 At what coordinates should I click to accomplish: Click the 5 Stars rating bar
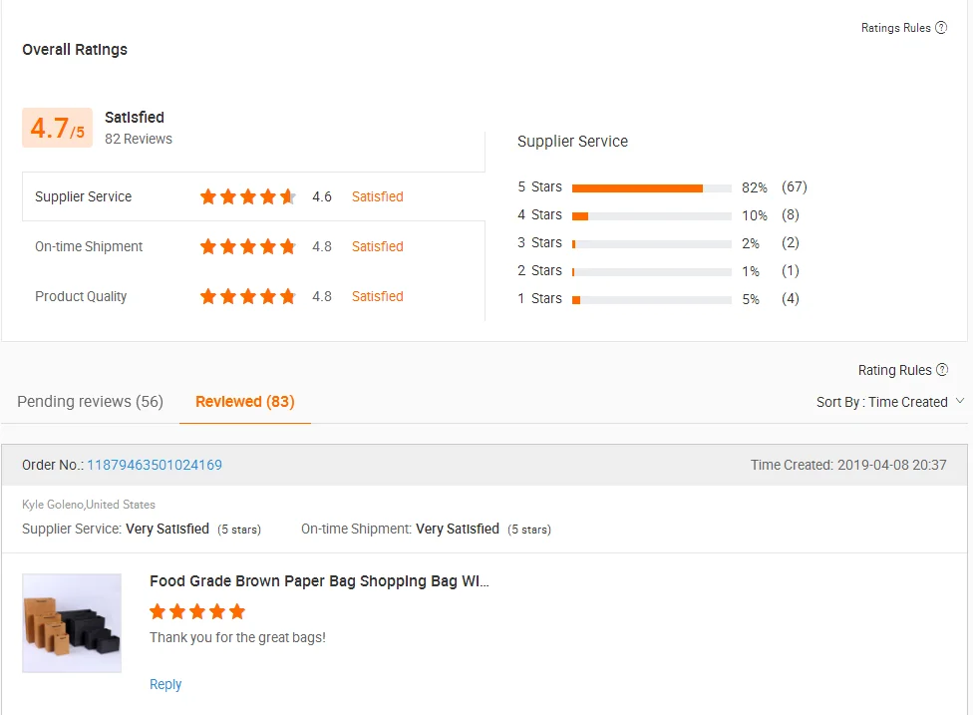(x=651, y=187)
